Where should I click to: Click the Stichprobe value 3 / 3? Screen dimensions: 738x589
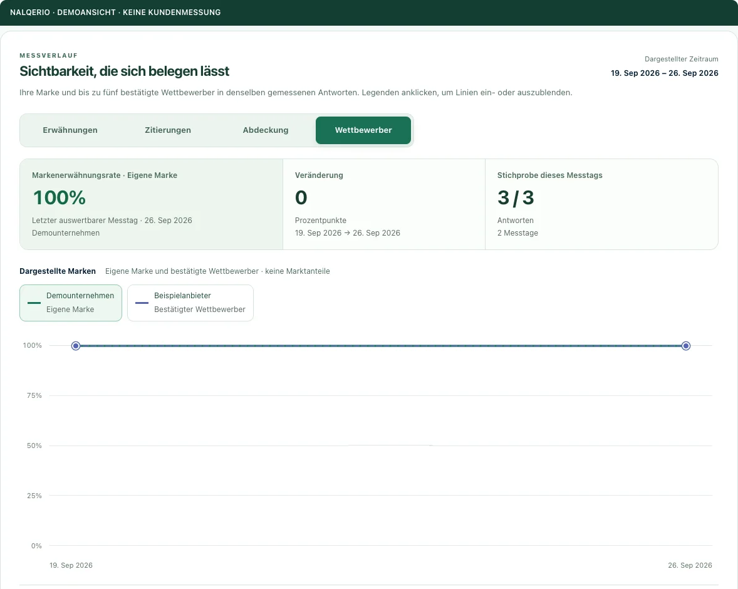(516, 197)
